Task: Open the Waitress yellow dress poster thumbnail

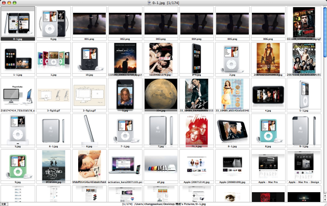Action: click(232, 95)
